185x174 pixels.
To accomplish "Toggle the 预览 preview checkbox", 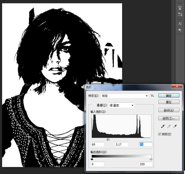I will (160, 134).
